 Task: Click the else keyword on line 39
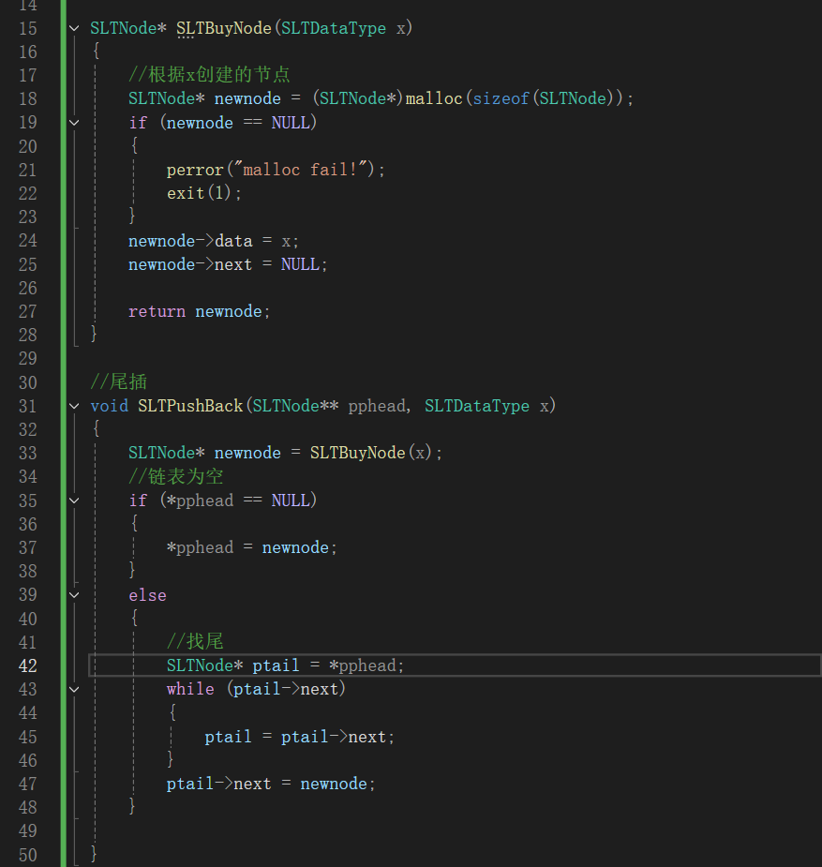coord(147,595)
